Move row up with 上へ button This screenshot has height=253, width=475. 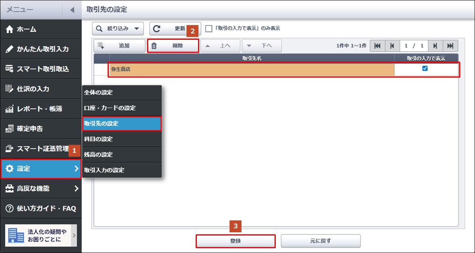[220, 46]
